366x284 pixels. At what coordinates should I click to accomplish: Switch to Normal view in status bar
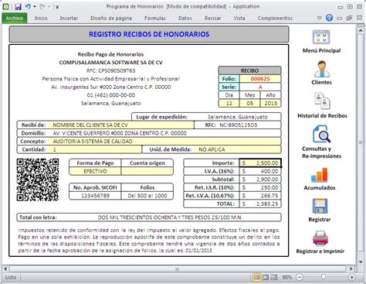(x=256, y=277)
